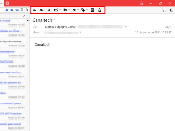Viewport: 175px width, 131px height.
Task: Open a new tab with plus button
Action: point(7,3)
